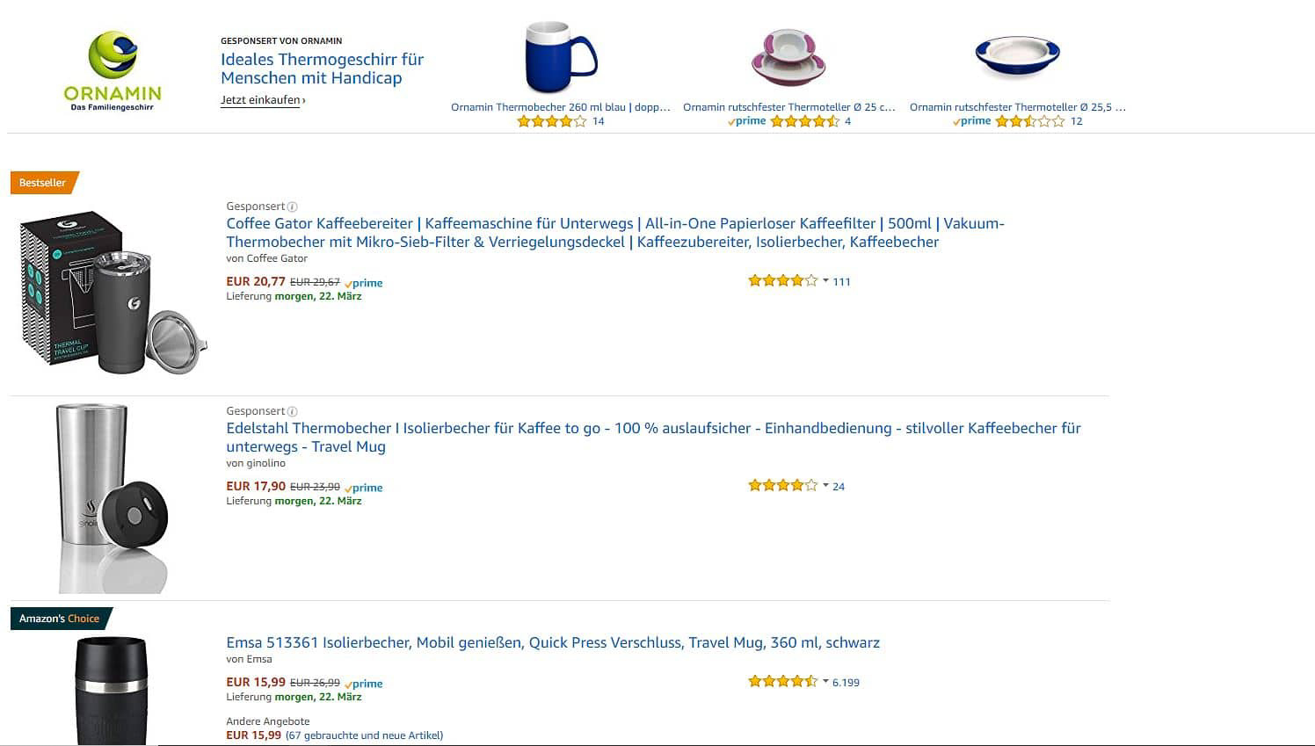Click the blue Ornamin Thermobecher image
This screenshot has height=746, width=1315.
click(560, 58)
